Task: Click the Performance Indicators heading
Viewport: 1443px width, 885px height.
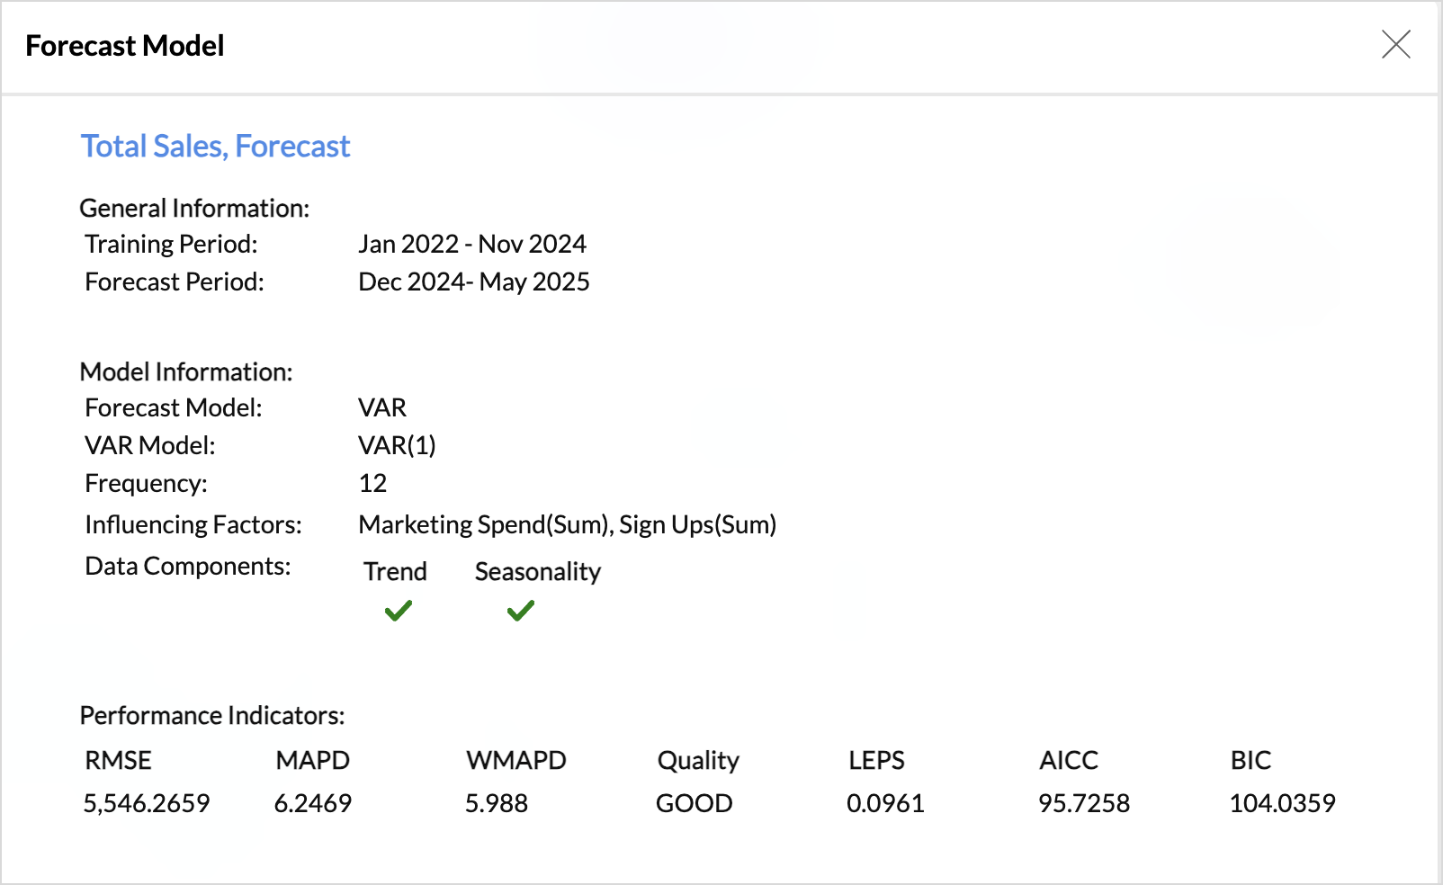Action: pos(212,715)
